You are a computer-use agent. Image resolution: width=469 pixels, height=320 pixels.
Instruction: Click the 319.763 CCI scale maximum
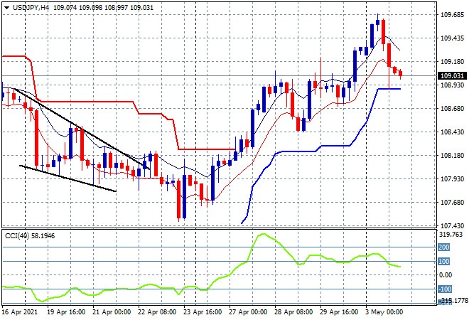(x=451, y=235)
